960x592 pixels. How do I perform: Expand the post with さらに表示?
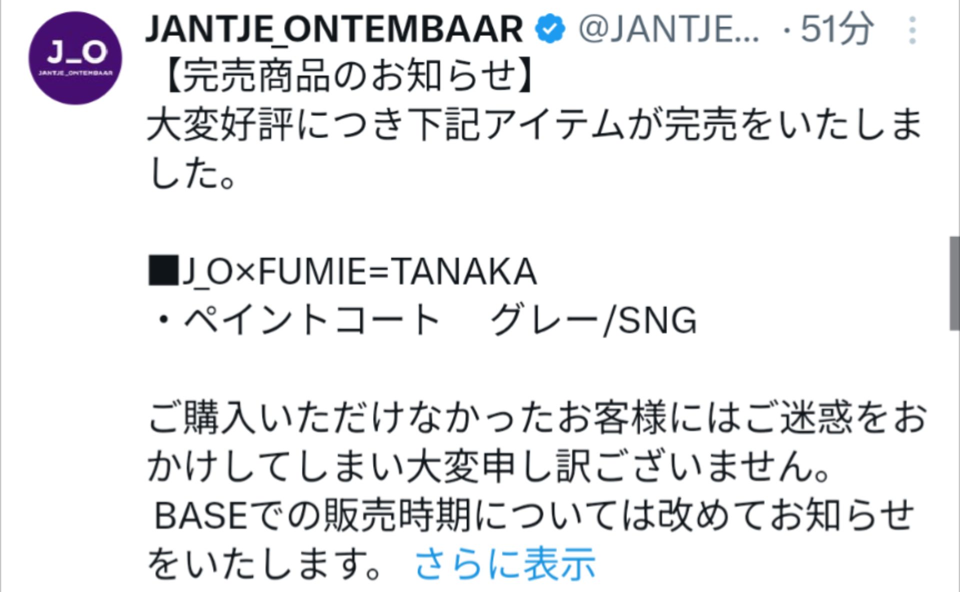(505, 563)
